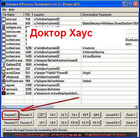140x138 pixels.
Task: Click the c:\documents and settings location cell
Action: click(57, 94)
